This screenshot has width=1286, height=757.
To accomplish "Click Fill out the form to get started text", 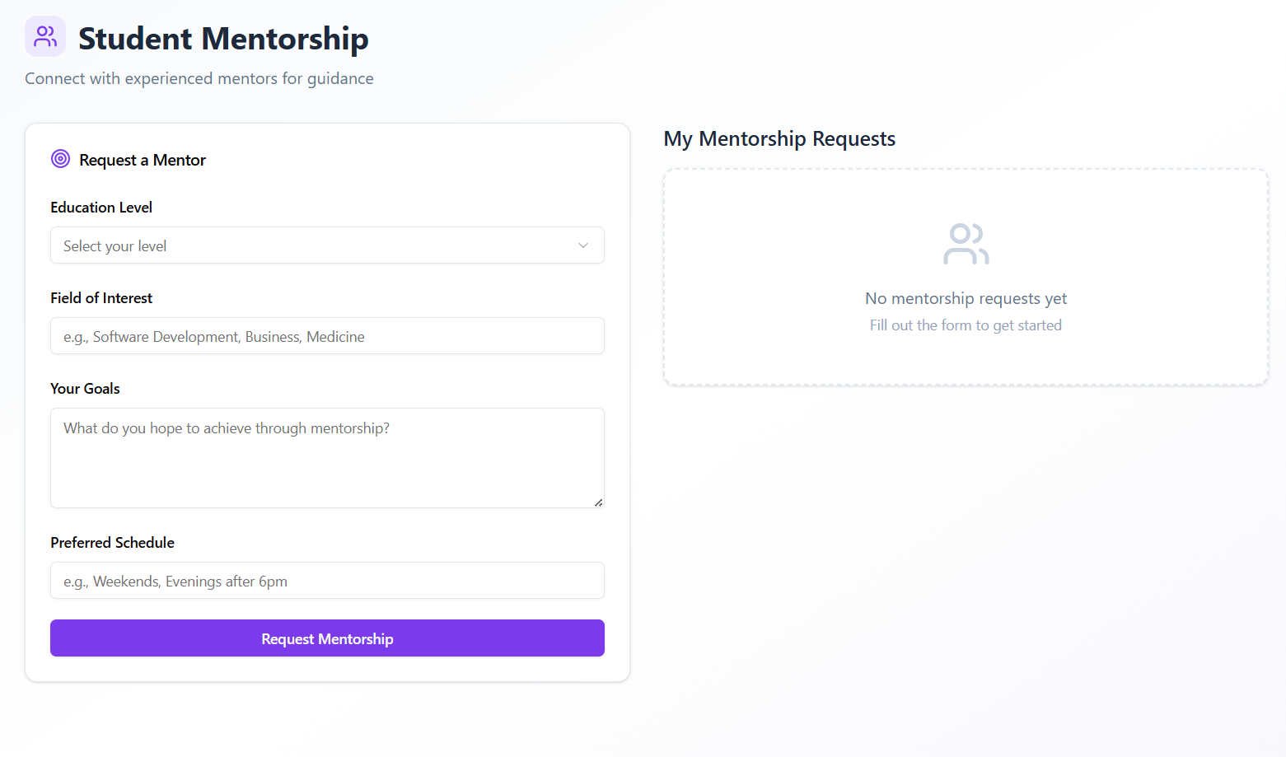I will point(966,325).
